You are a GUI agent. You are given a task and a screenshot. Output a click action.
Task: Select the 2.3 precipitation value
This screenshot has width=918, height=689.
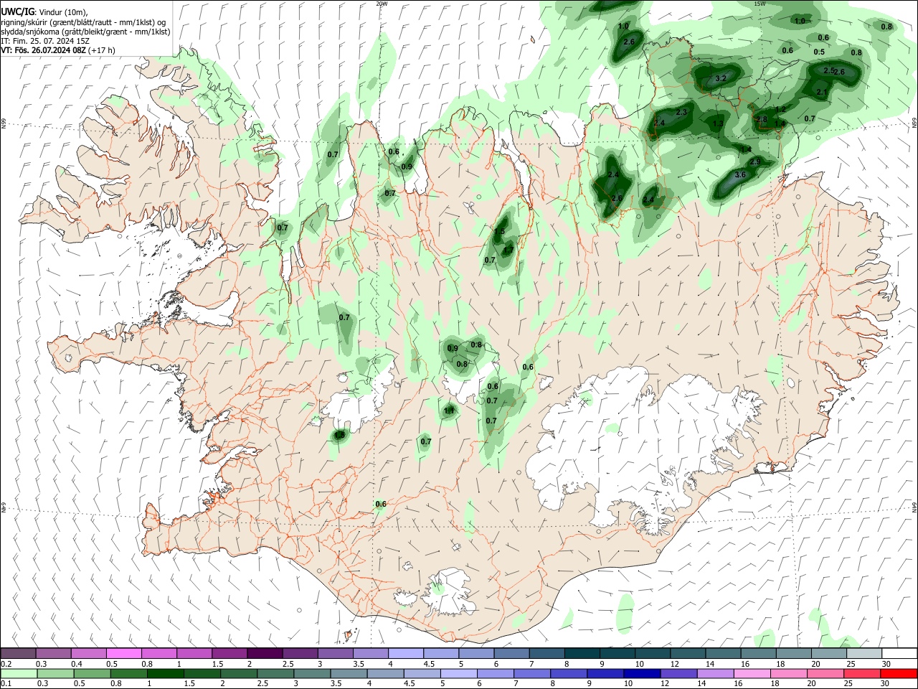(x=681, y=113)
